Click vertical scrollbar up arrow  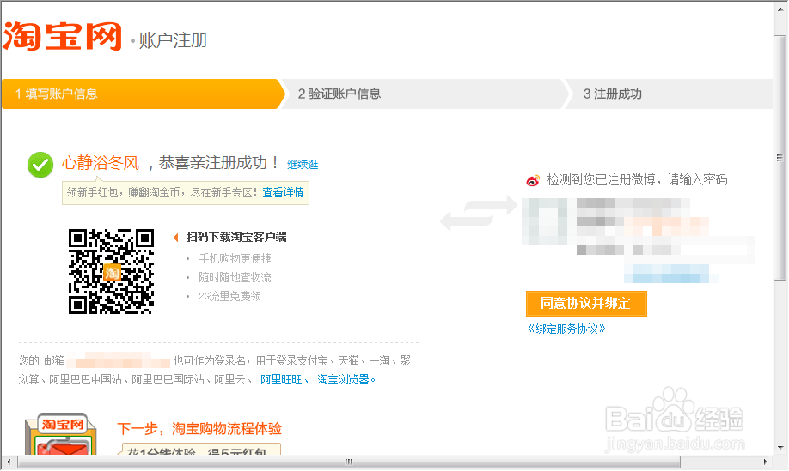[x=780, y=9]
